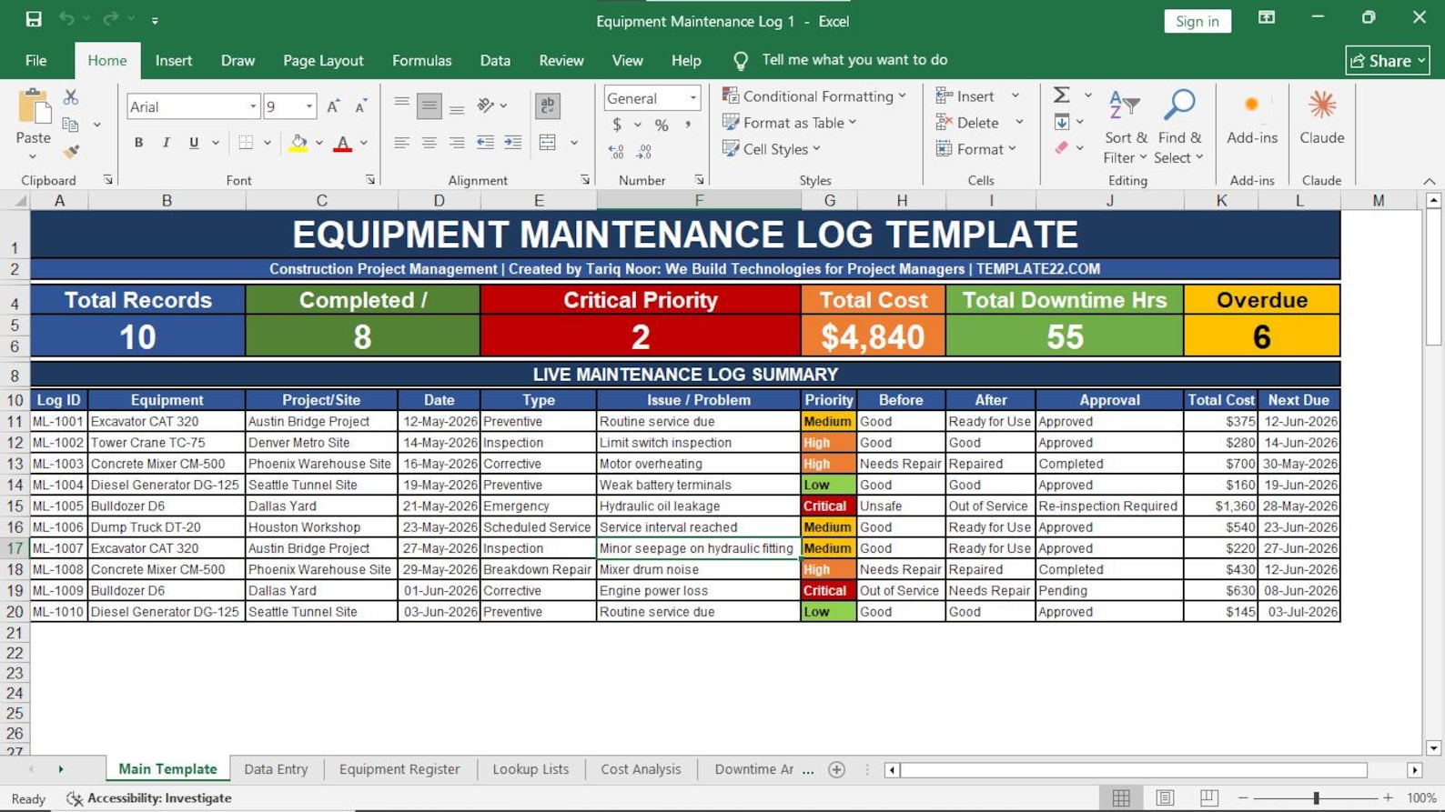
Task: Click the vertical scrollbar down arrow
Action: pos(1433,747)
